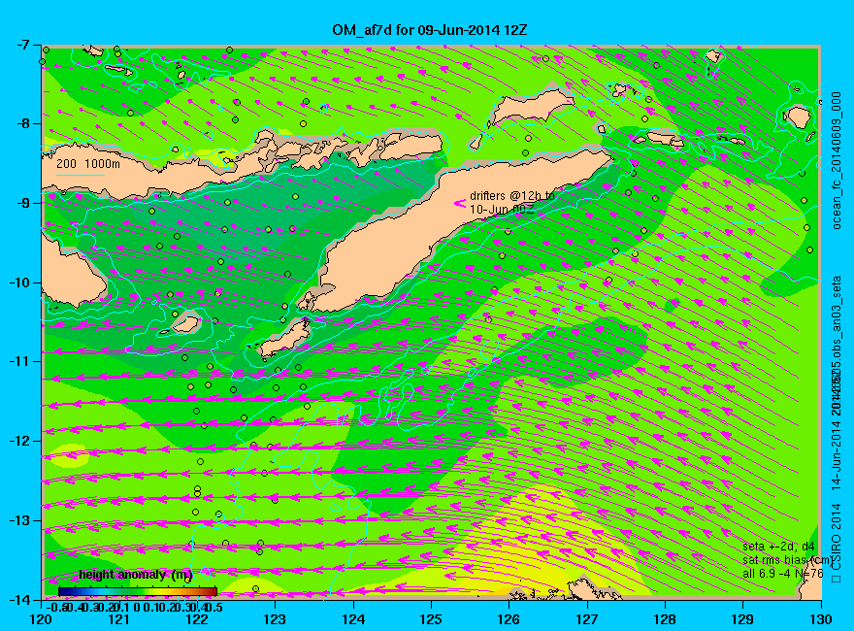Click longitude axis label '125'
The image size is (854, 631).
click(431, 619)
